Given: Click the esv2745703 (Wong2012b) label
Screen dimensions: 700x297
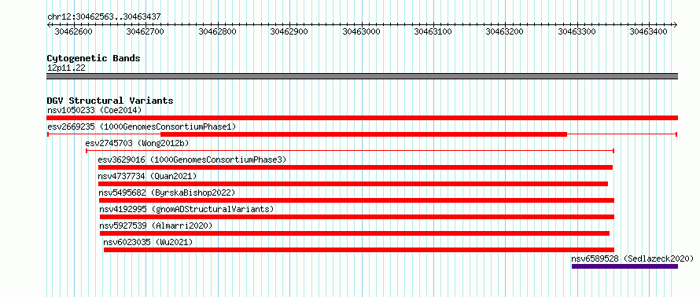Looking at the screenshot, I should 137,143.
